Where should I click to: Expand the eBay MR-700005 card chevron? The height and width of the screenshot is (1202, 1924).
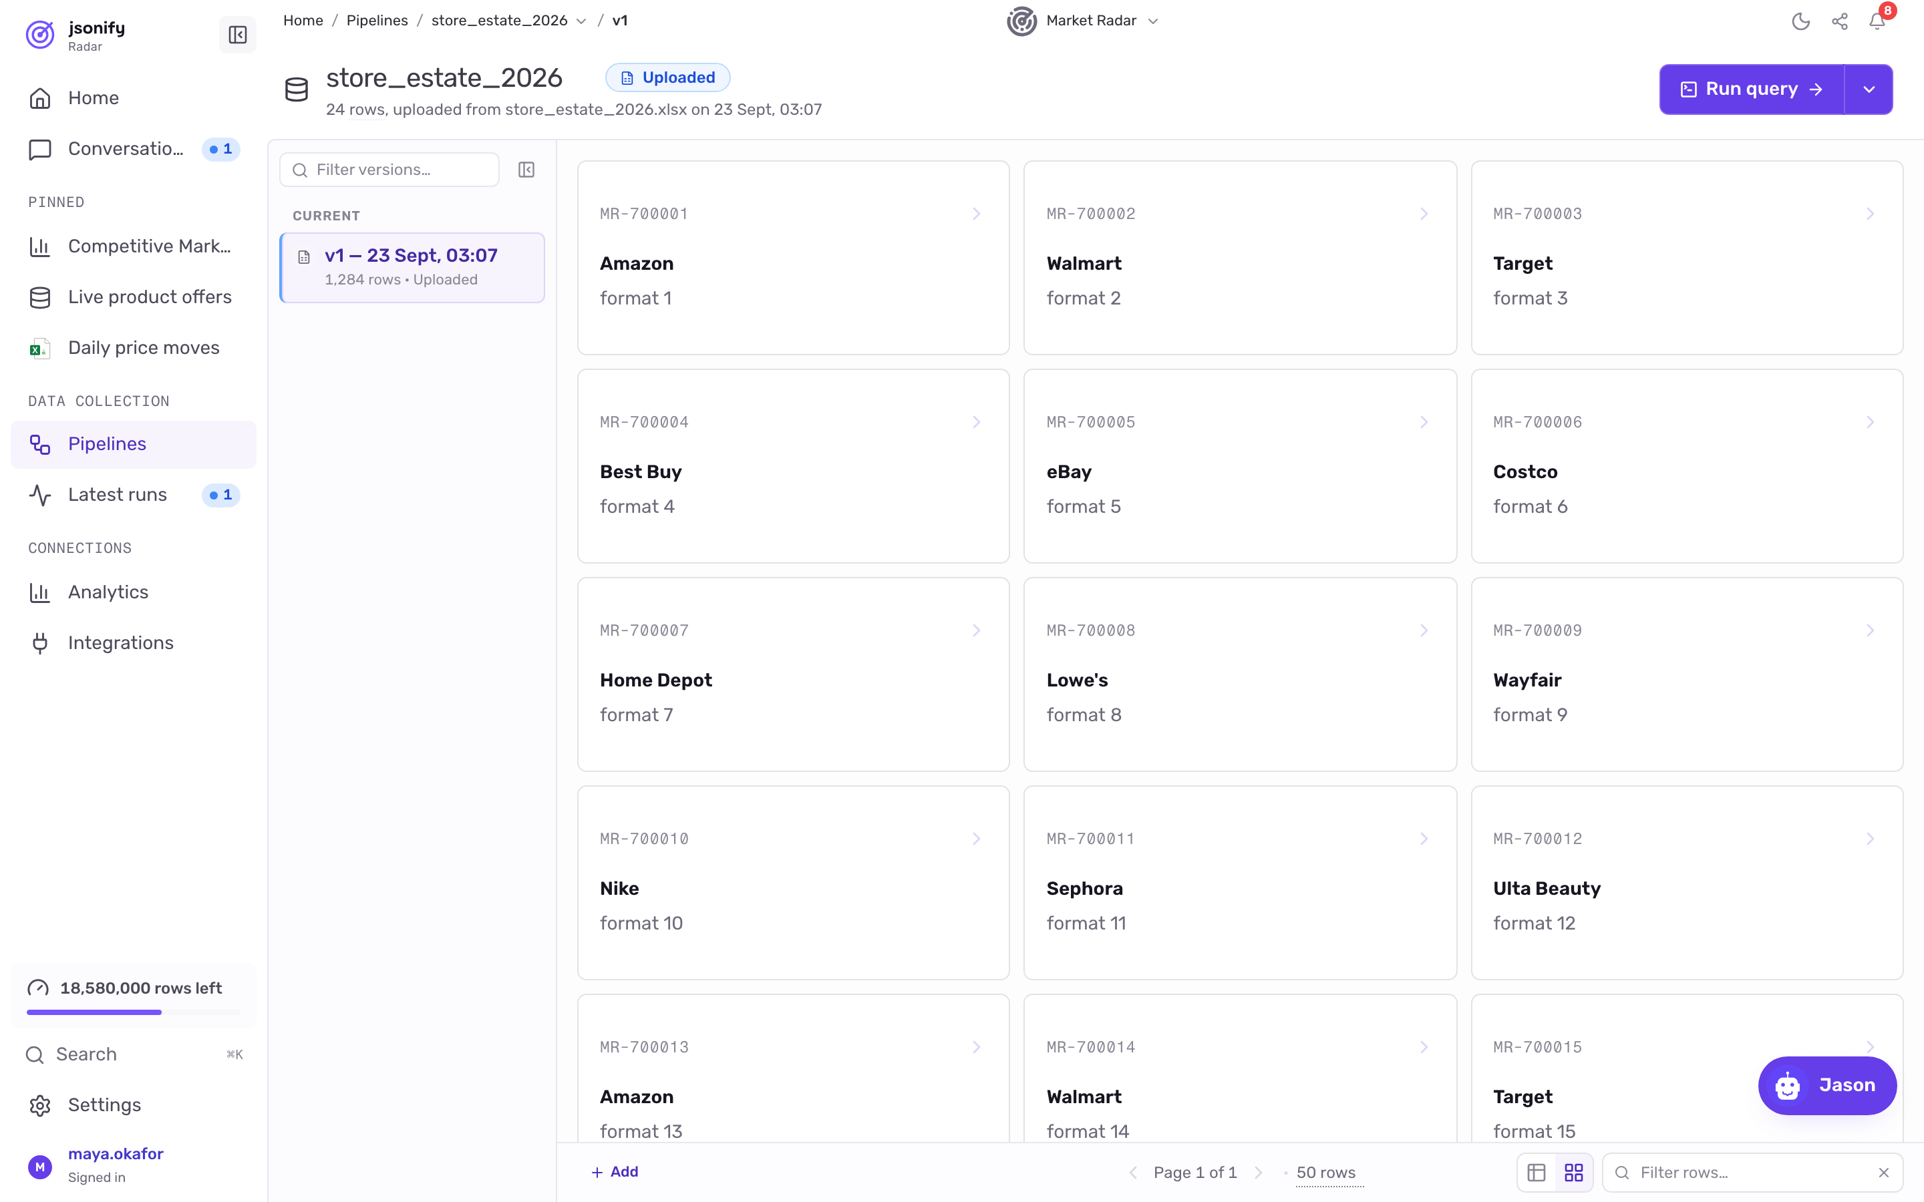pos(1423,422)
